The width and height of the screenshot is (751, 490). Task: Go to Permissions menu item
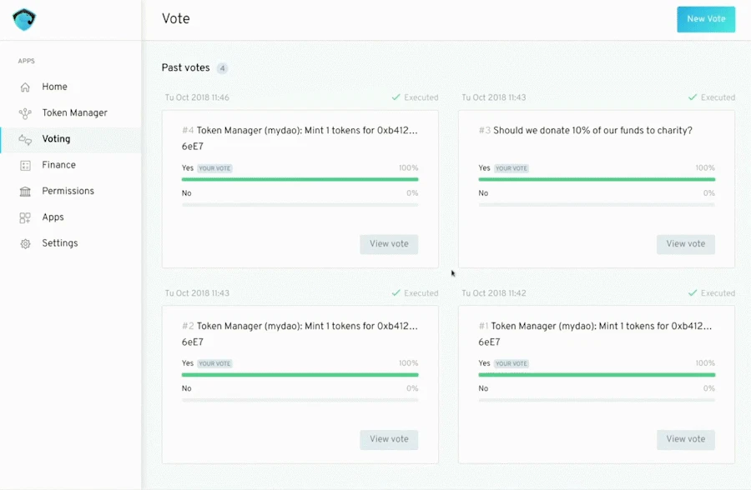(68, 191)
